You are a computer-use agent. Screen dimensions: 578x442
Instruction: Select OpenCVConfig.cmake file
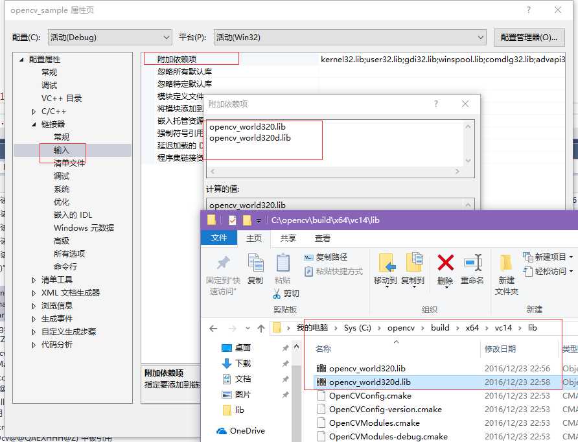[370, 395]
